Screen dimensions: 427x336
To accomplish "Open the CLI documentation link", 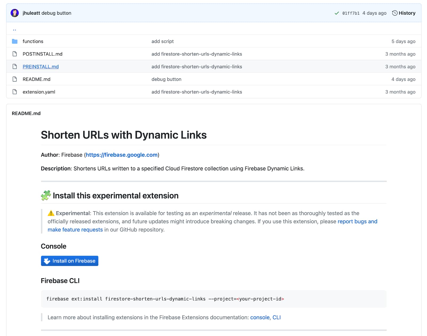I will coord(276,317).
